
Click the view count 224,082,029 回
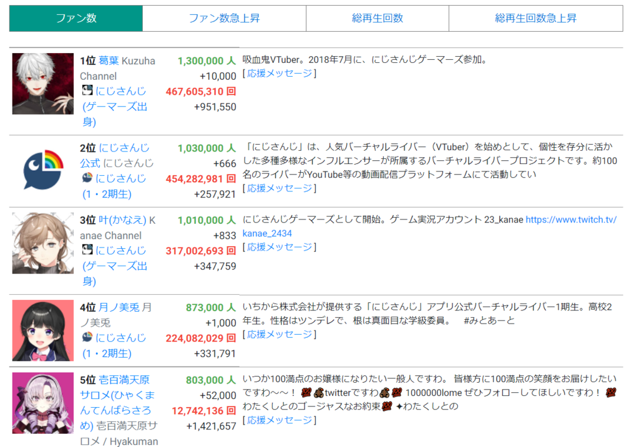click(201, 339)
